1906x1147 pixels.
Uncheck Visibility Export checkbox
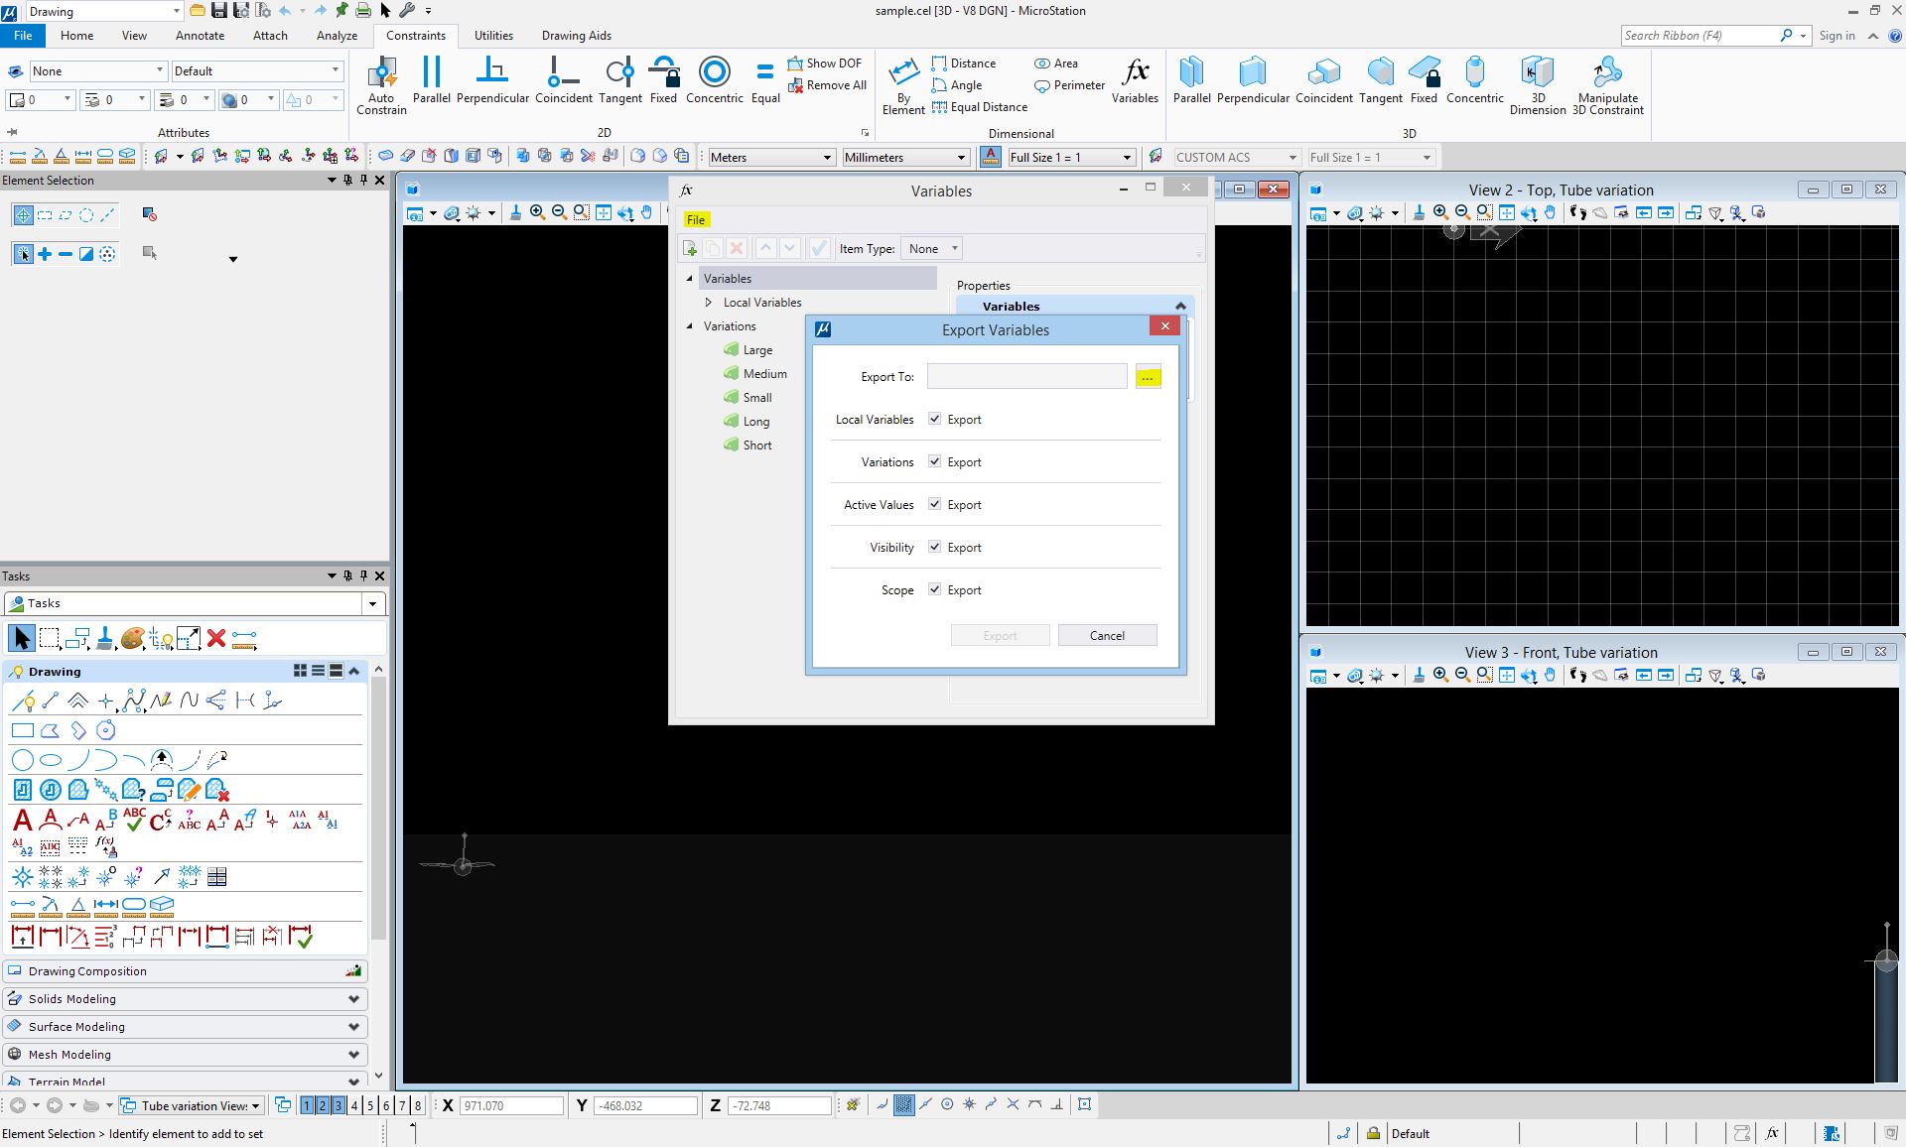coord(934,547)
